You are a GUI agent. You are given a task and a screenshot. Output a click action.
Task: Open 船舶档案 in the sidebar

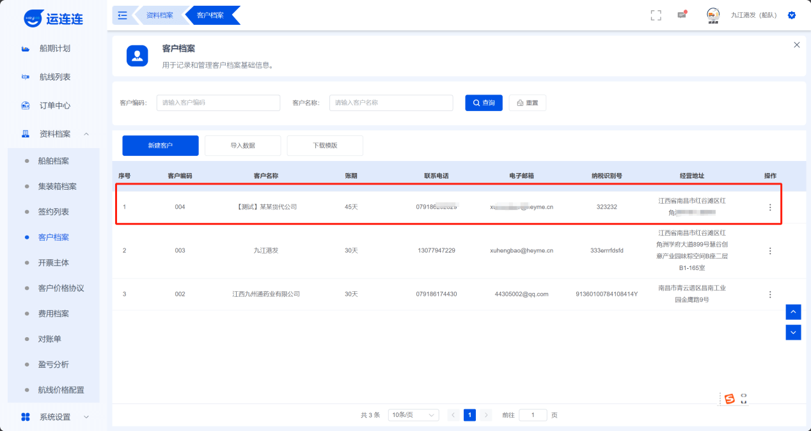[x=53, y=161]
